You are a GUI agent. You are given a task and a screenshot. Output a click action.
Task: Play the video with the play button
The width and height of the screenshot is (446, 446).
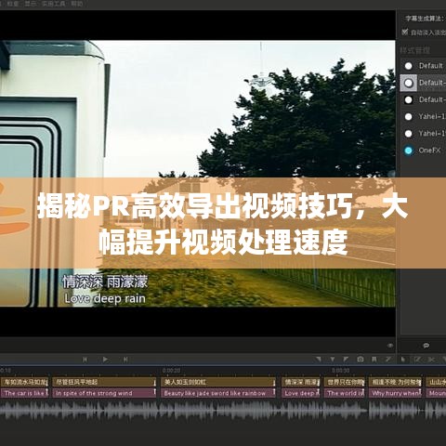point(105,360)
